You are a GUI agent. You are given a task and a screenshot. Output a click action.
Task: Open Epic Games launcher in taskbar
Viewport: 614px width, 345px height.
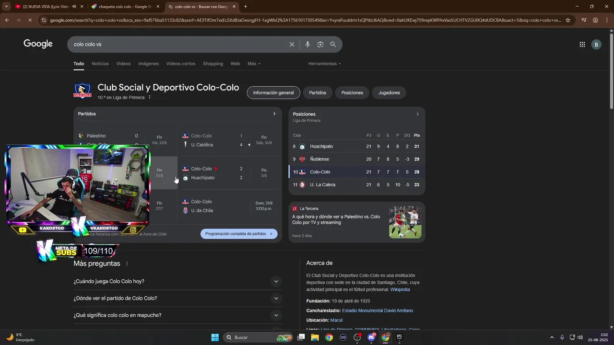click(x=399, y=337)
